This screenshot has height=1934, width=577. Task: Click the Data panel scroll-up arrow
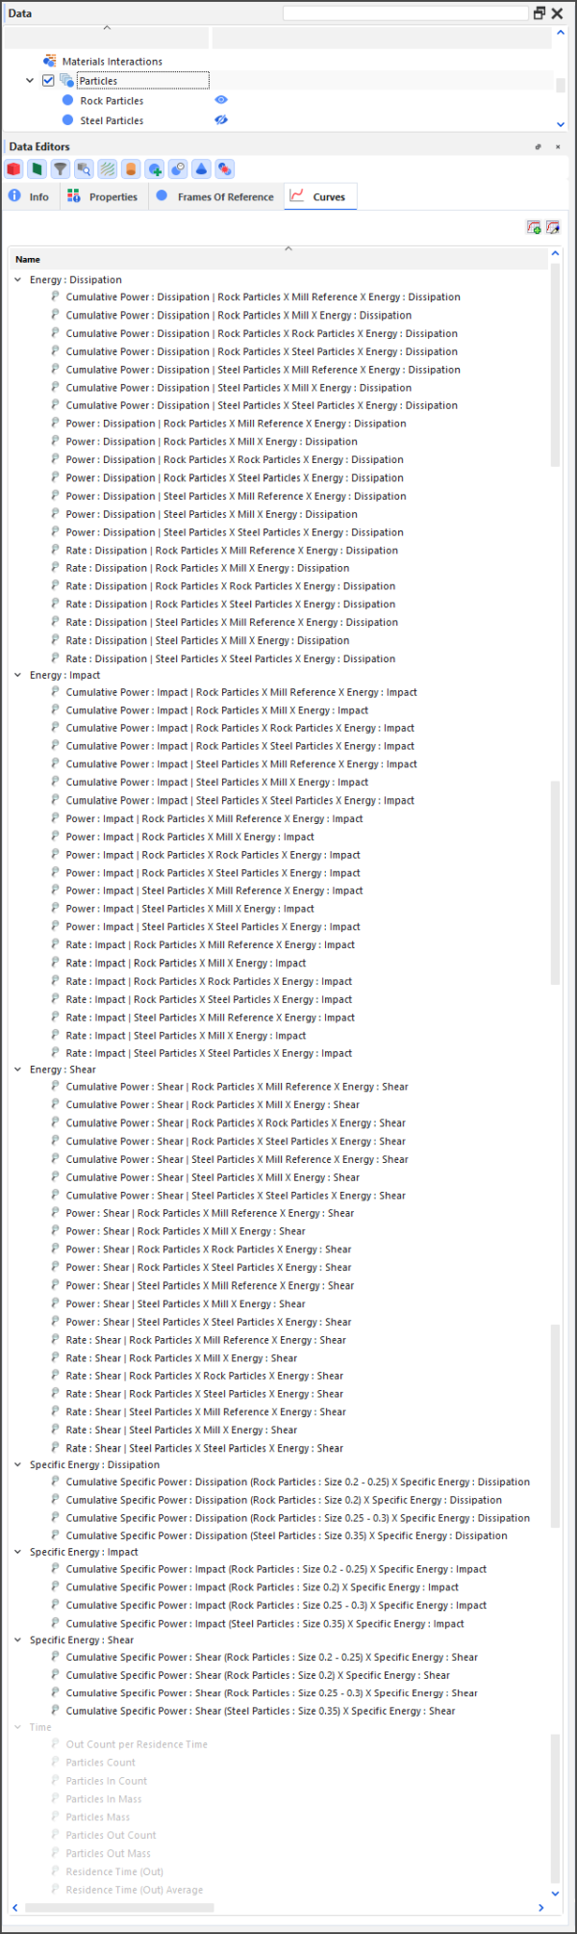(x=561, y=34)
